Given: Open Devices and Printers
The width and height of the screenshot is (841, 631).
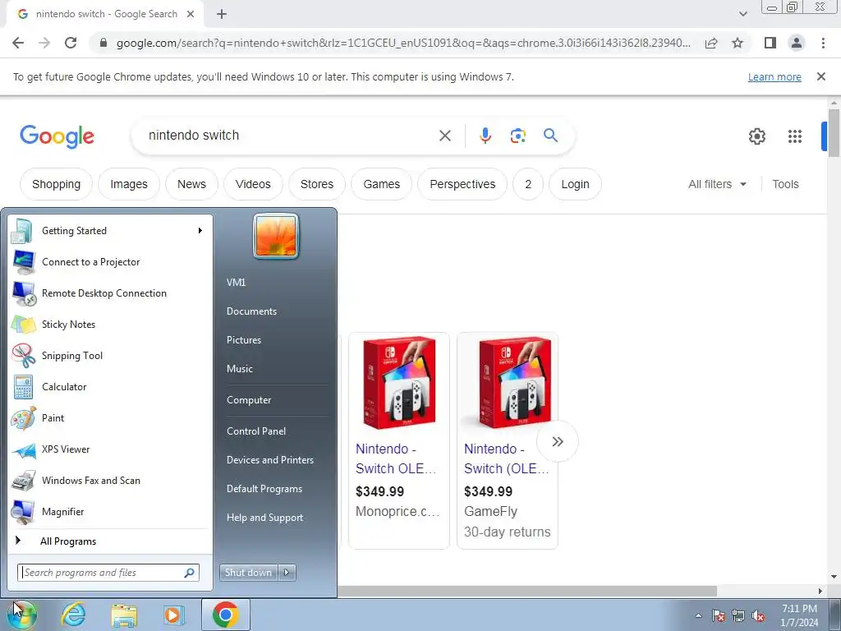Looking at the screenshot, I should (x=269, y=460).
